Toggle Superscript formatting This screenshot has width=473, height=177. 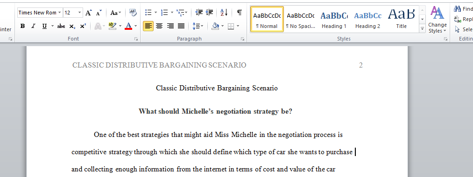pos(83,26)
